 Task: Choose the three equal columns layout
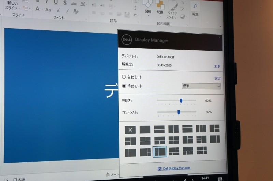(x=201, y=129)
